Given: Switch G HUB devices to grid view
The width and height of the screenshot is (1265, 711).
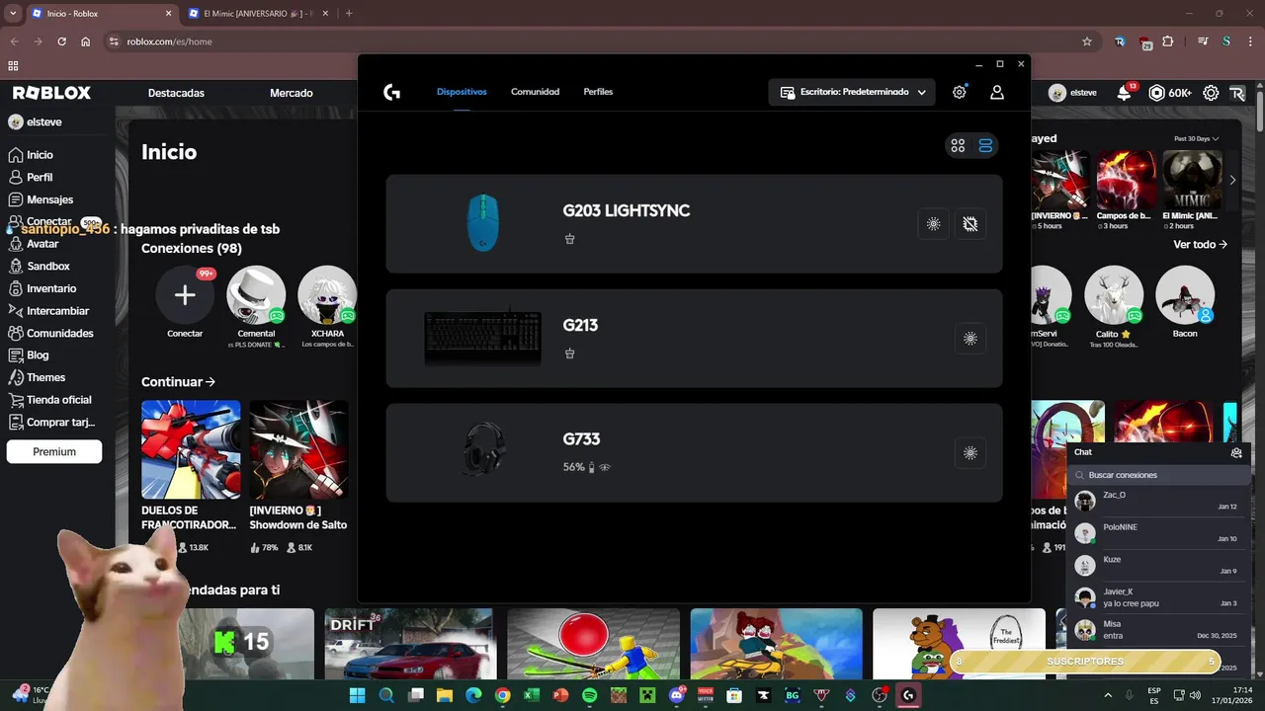Looking at the screenshot, I should pos(958,145).
